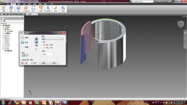Open the Surface (曲面) ribbon panel

tap(41, 9)
